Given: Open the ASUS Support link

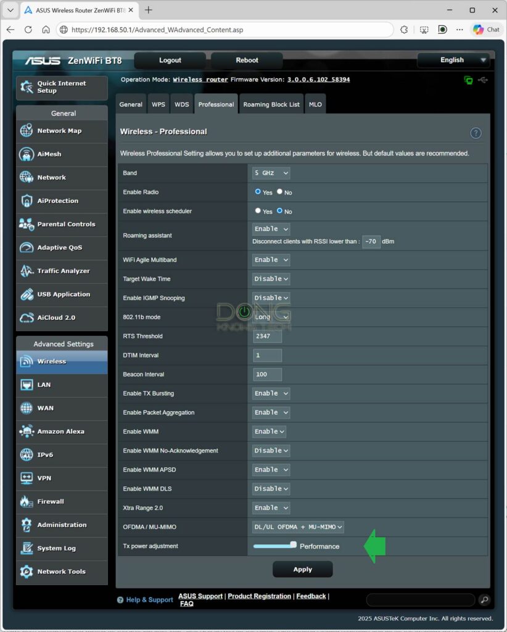Looking at the screenshot, I should point(200,596).
